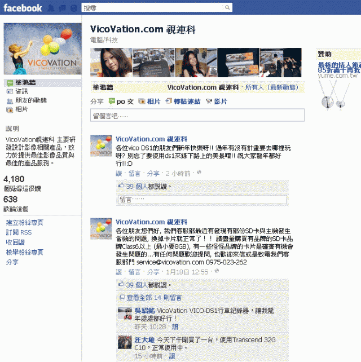This screenshot has width=361, height=362.
Task: Open notifications globe icon in header
Action: [x=74, y=8]
